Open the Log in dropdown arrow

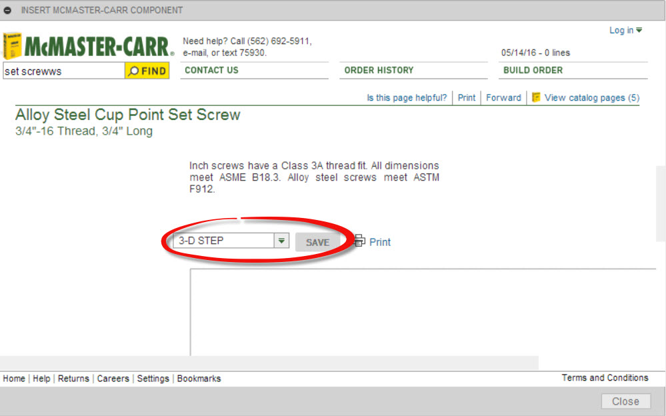click(639, 30)
